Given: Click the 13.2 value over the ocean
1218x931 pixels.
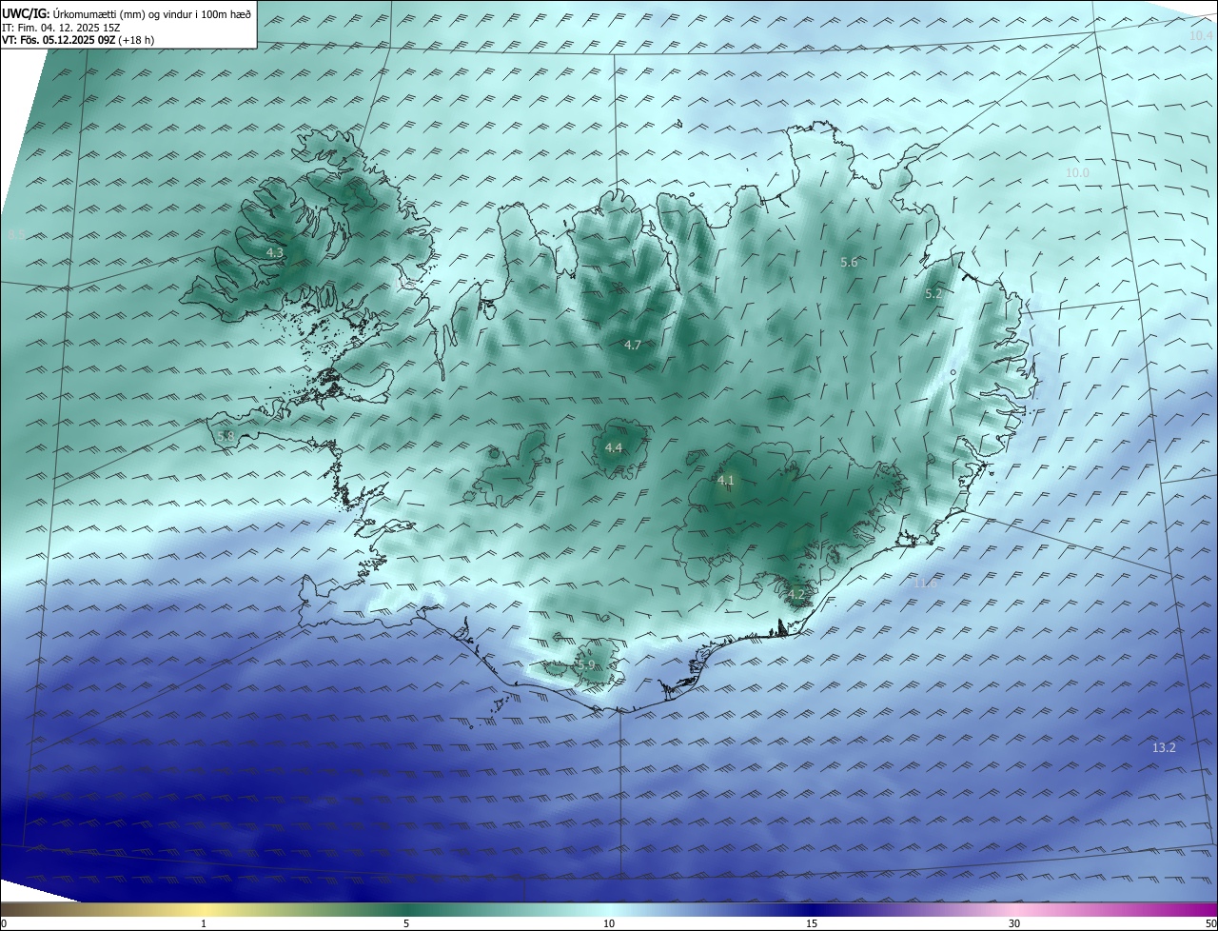Looking at the screenshot, I should point(1164,747).
